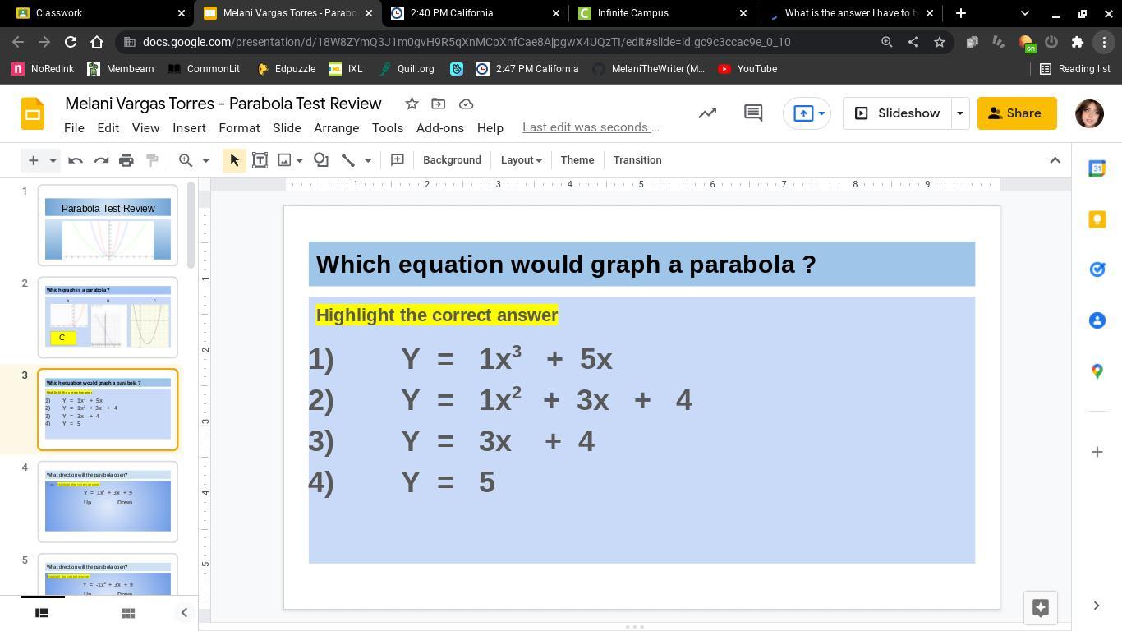This screenshot has width=1122, height=631.
Task: Open the Google account avatar
Action: [x=1089, y=113]
